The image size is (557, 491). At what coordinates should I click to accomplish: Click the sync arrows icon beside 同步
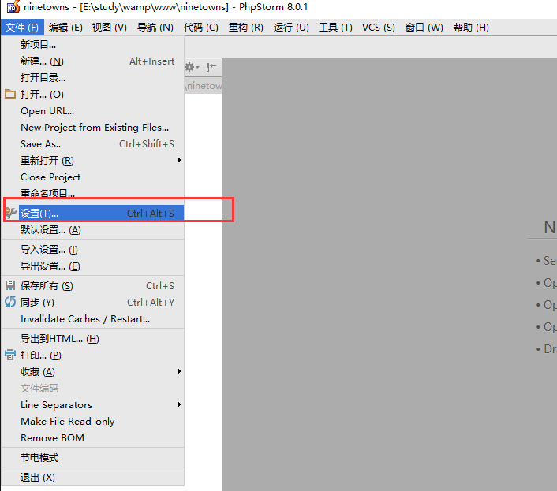10,302
